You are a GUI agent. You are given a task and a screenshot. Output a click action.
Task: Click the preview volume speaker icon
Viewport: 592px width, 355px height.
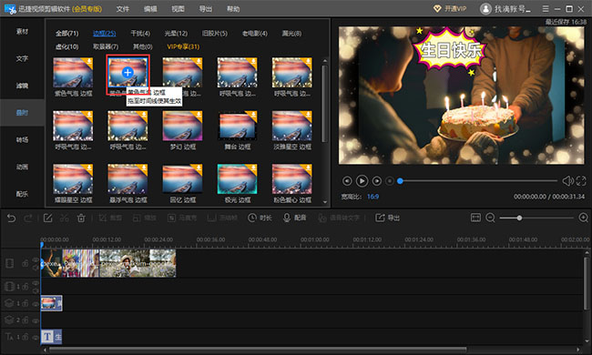[x=567, y=181]
